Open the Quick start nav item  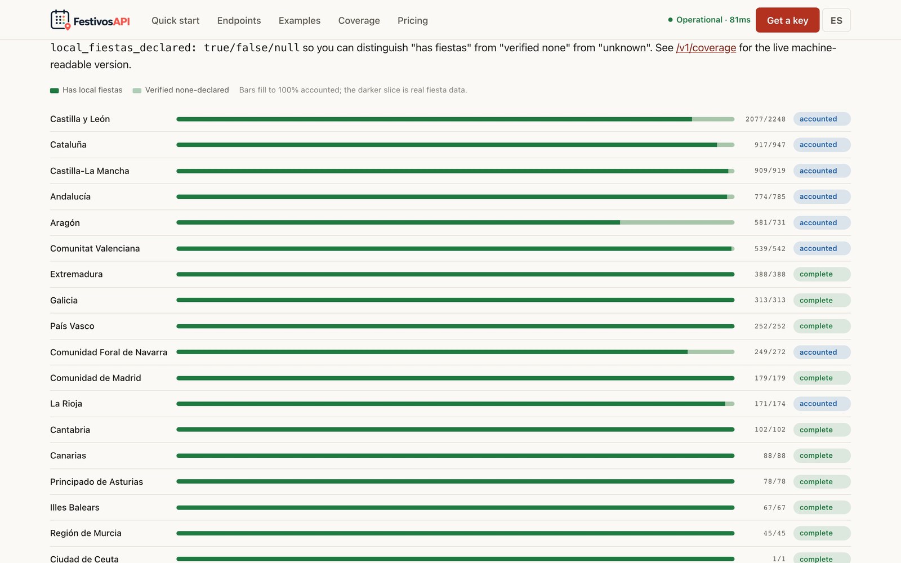coord(175,20)
